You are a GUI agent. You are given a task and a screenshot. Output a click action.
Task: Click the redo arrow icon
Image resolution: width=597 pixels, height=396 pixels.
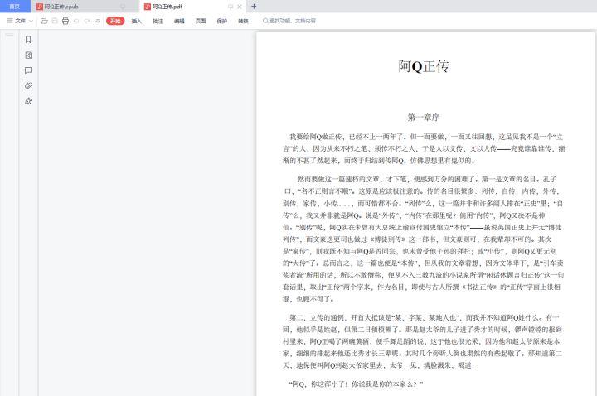click(x=87, y=21)
